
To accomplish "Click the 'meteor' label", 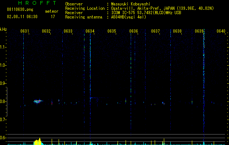I will coord(52,11).
